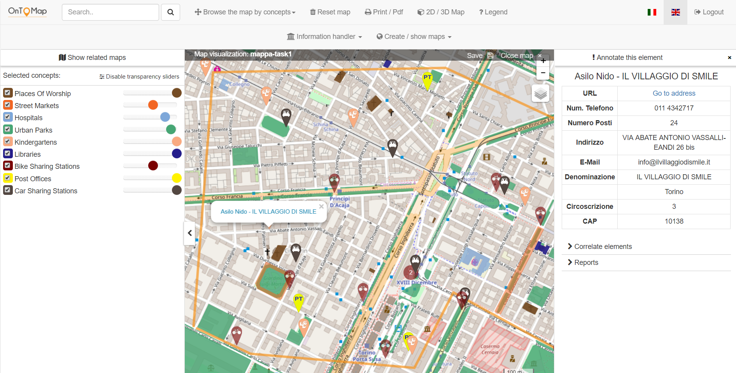Toggle Bike Sharing Stations checkbox
Viewport: 736px width, 373px height.
coord(7,166)
